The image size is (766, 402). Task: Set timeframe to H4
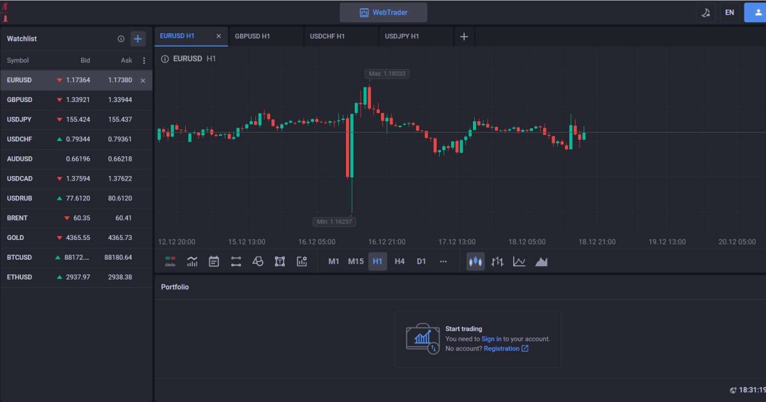coord(400,262)
